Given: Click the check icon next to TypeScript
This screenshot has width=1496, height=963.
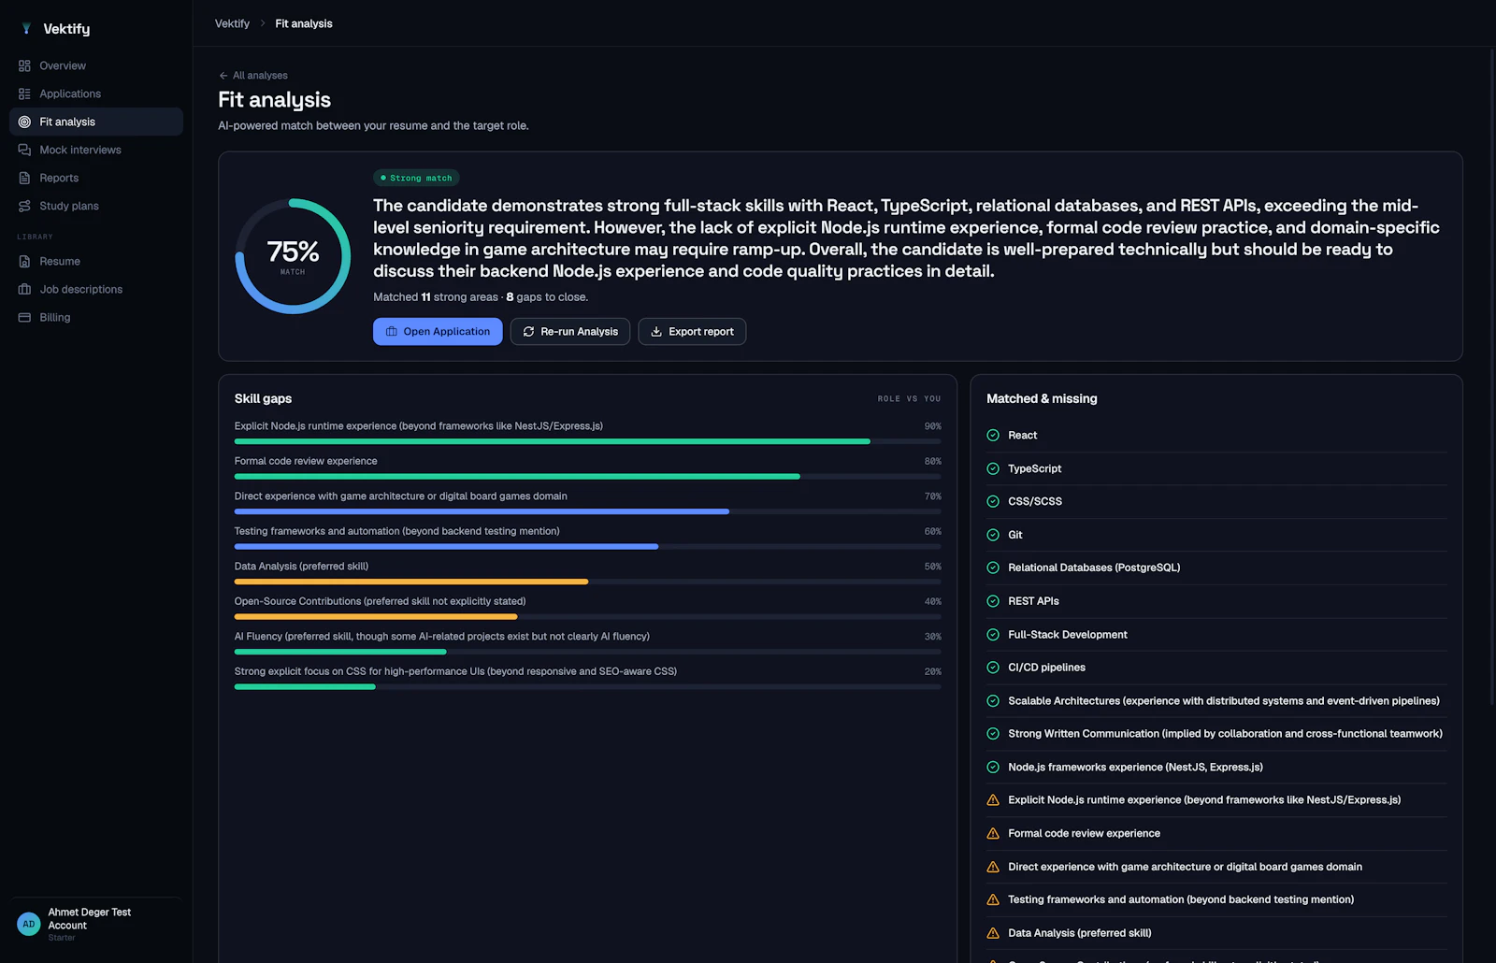Looking at the screenshot, I should (993, 468).
